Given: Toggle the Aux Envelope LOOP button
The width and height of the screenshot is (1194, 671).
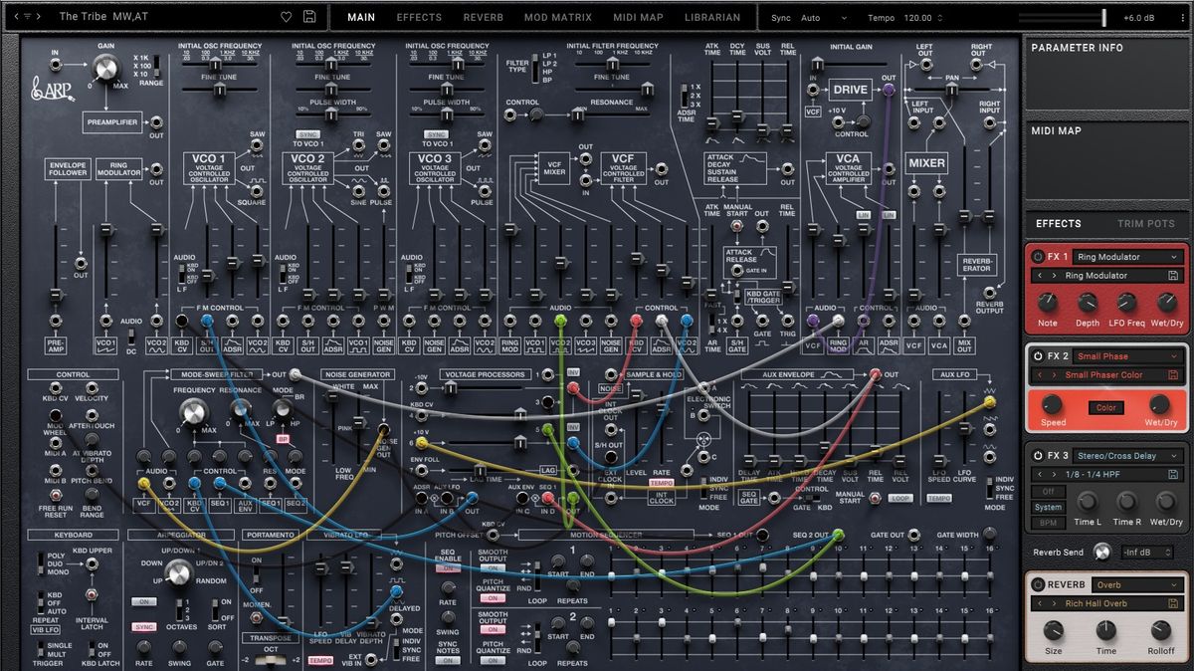Looking at the screenshot, I should [900, 498].
